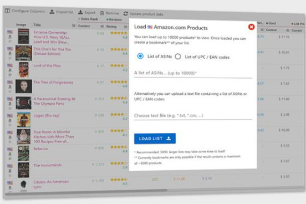Image resolution: width=306 pixels, height=204 pixels.
Task: Click the Lord of the Flies cover thumbnail
Action: pyautogui.click(x=24, y=70)
